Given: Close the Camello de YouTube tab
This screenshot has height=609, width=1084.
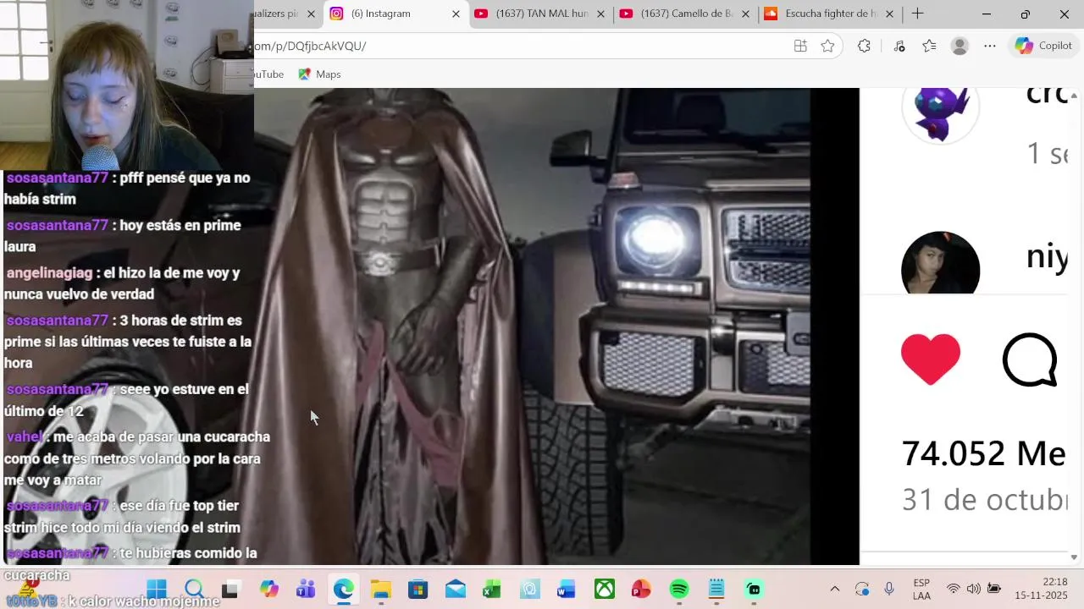Looking at the screenshot, I should click(745, 14).
